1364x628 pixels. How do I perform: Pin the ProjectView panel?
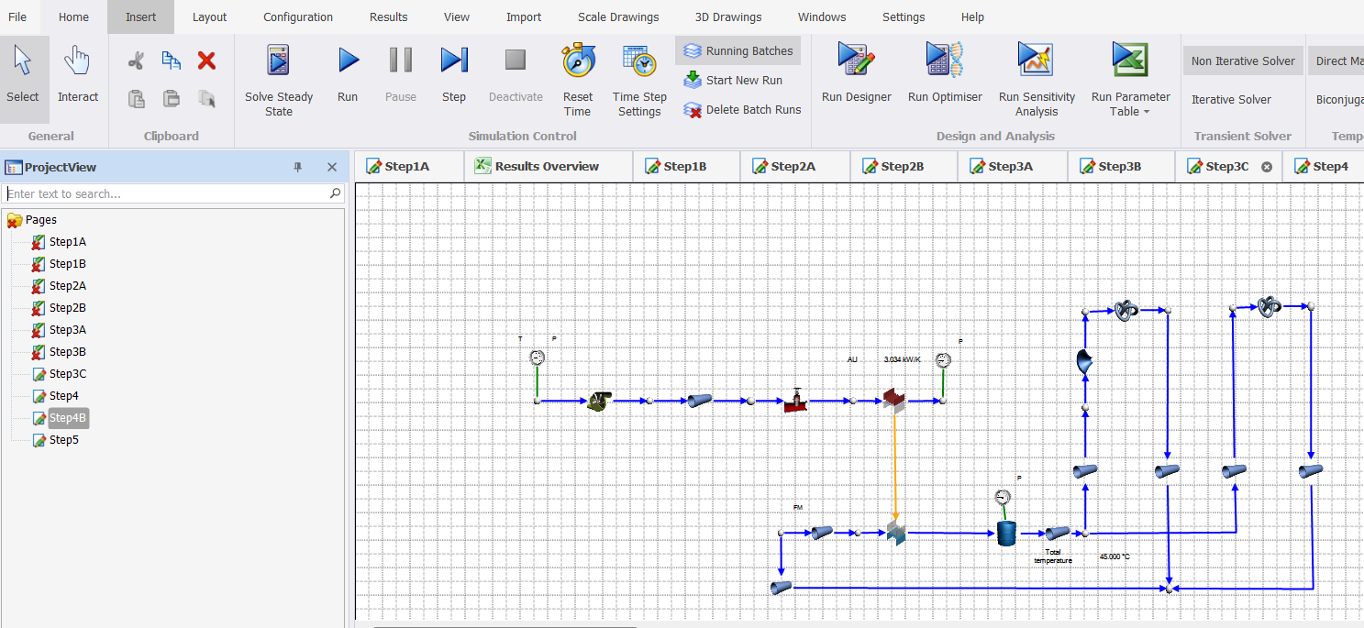(x=297, y=167)
